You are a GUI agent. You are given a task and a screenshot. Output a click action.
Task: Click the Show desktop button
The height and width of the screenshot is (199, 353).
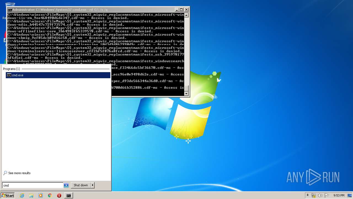pyautogui.click(x=350, y=195)
